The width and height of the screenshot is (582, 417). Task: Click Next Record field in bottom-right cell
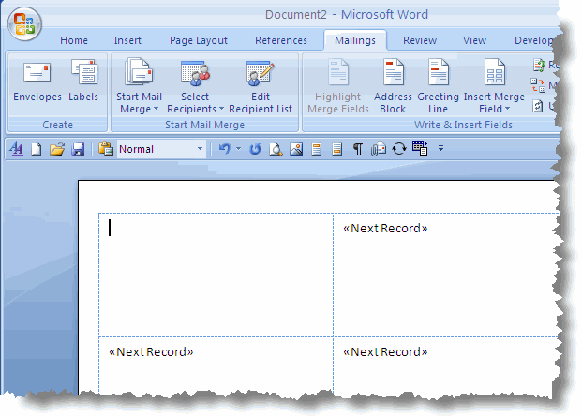385,351
